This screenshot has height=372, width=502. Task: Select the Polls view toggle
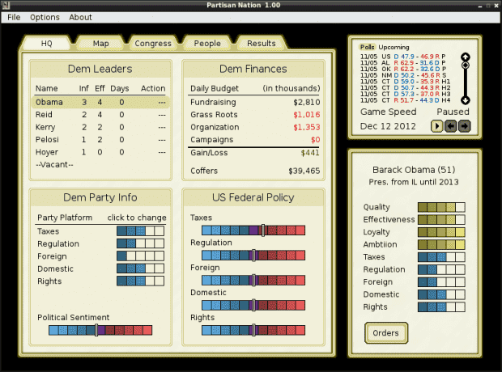(x=368, y=48)
